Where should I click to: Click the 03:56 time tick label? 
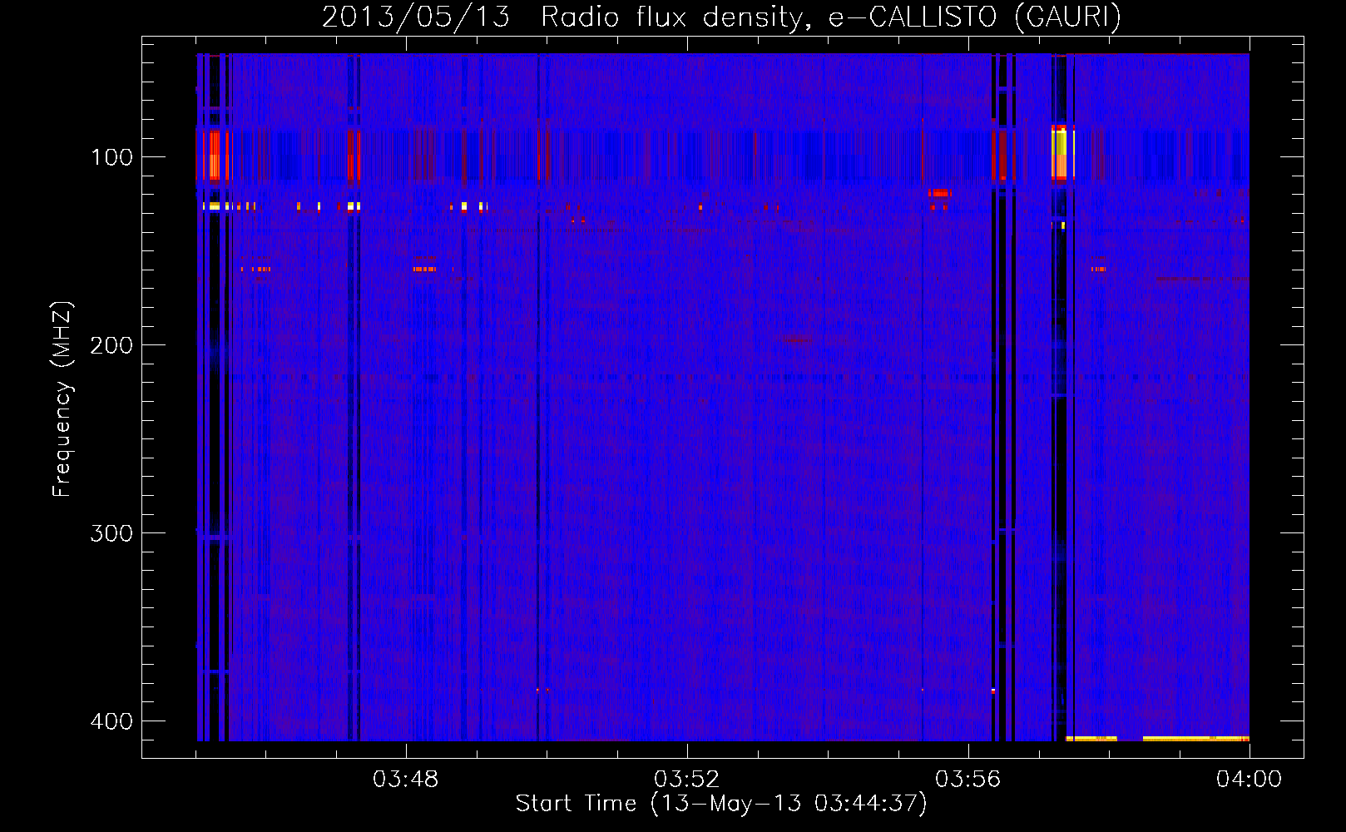click(968, 780)
